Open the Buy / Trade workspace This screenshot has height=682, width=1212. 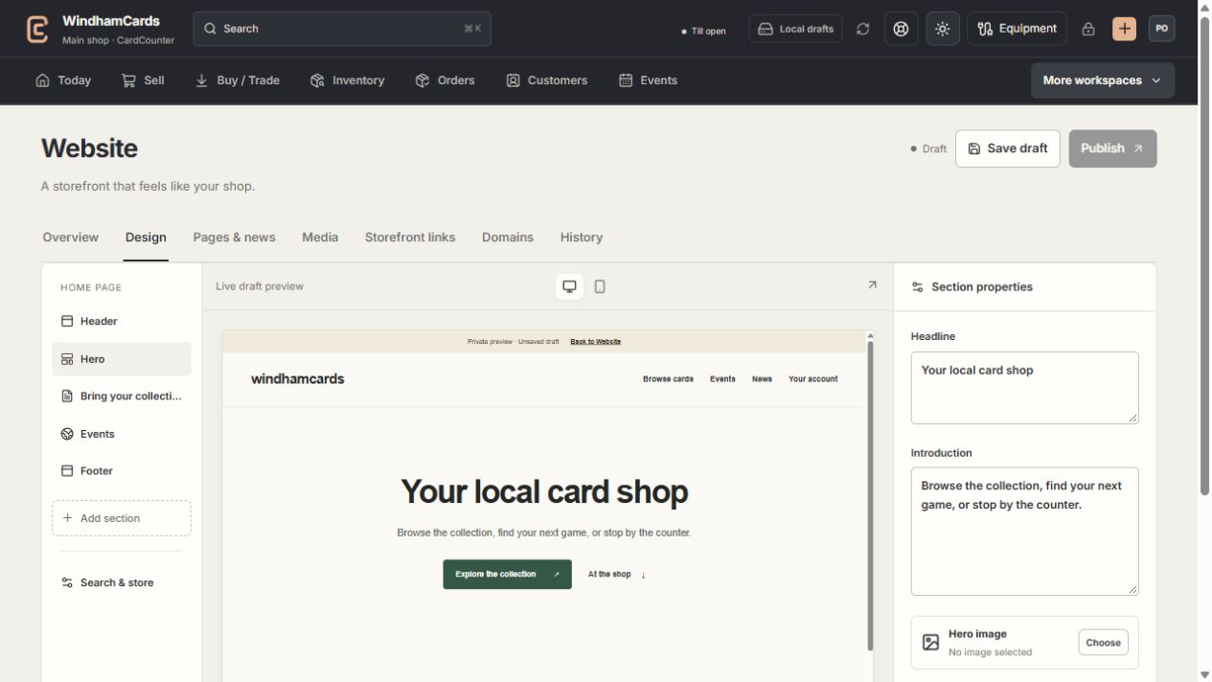tap(238, 80)
